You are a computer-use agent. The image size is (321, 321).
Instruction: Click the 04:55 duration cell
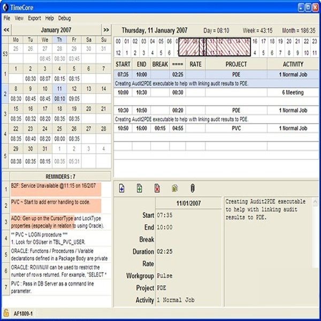click(x=178, y=128)
